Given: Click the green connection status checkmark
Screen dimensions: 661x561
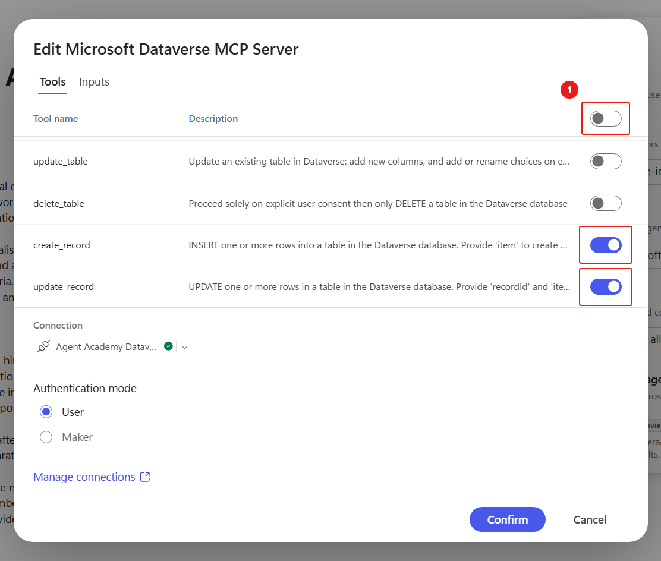Looking at the screenshot, I should (168, 346).
